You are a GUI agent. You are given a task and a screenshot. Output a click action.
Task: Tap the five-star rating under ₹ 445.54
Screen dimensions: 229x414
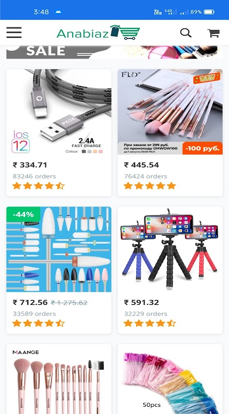[x=150, y=186]
